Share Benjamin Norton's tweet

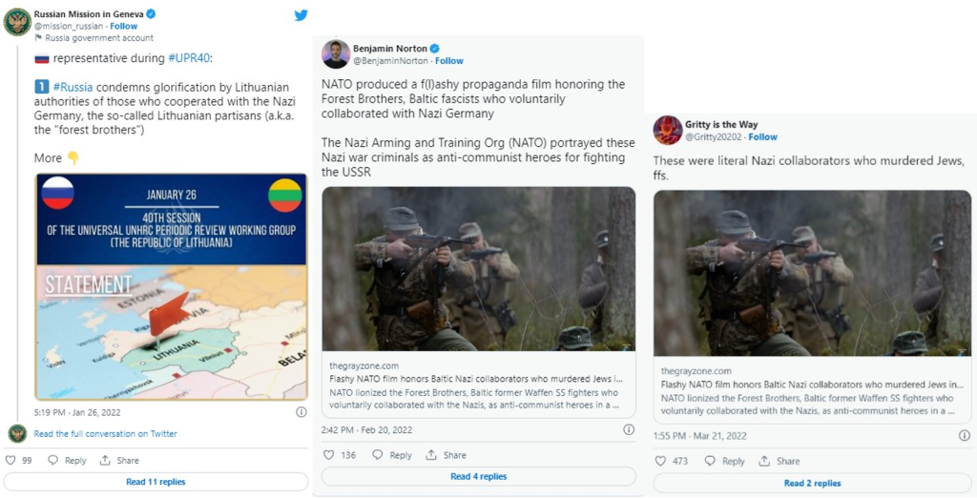pyautogui.click(x=447, y=455)
